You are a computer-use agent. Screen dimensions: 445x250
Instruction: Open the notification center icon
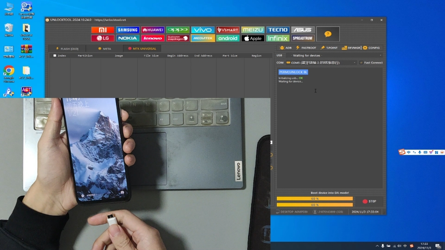[438, 246]
